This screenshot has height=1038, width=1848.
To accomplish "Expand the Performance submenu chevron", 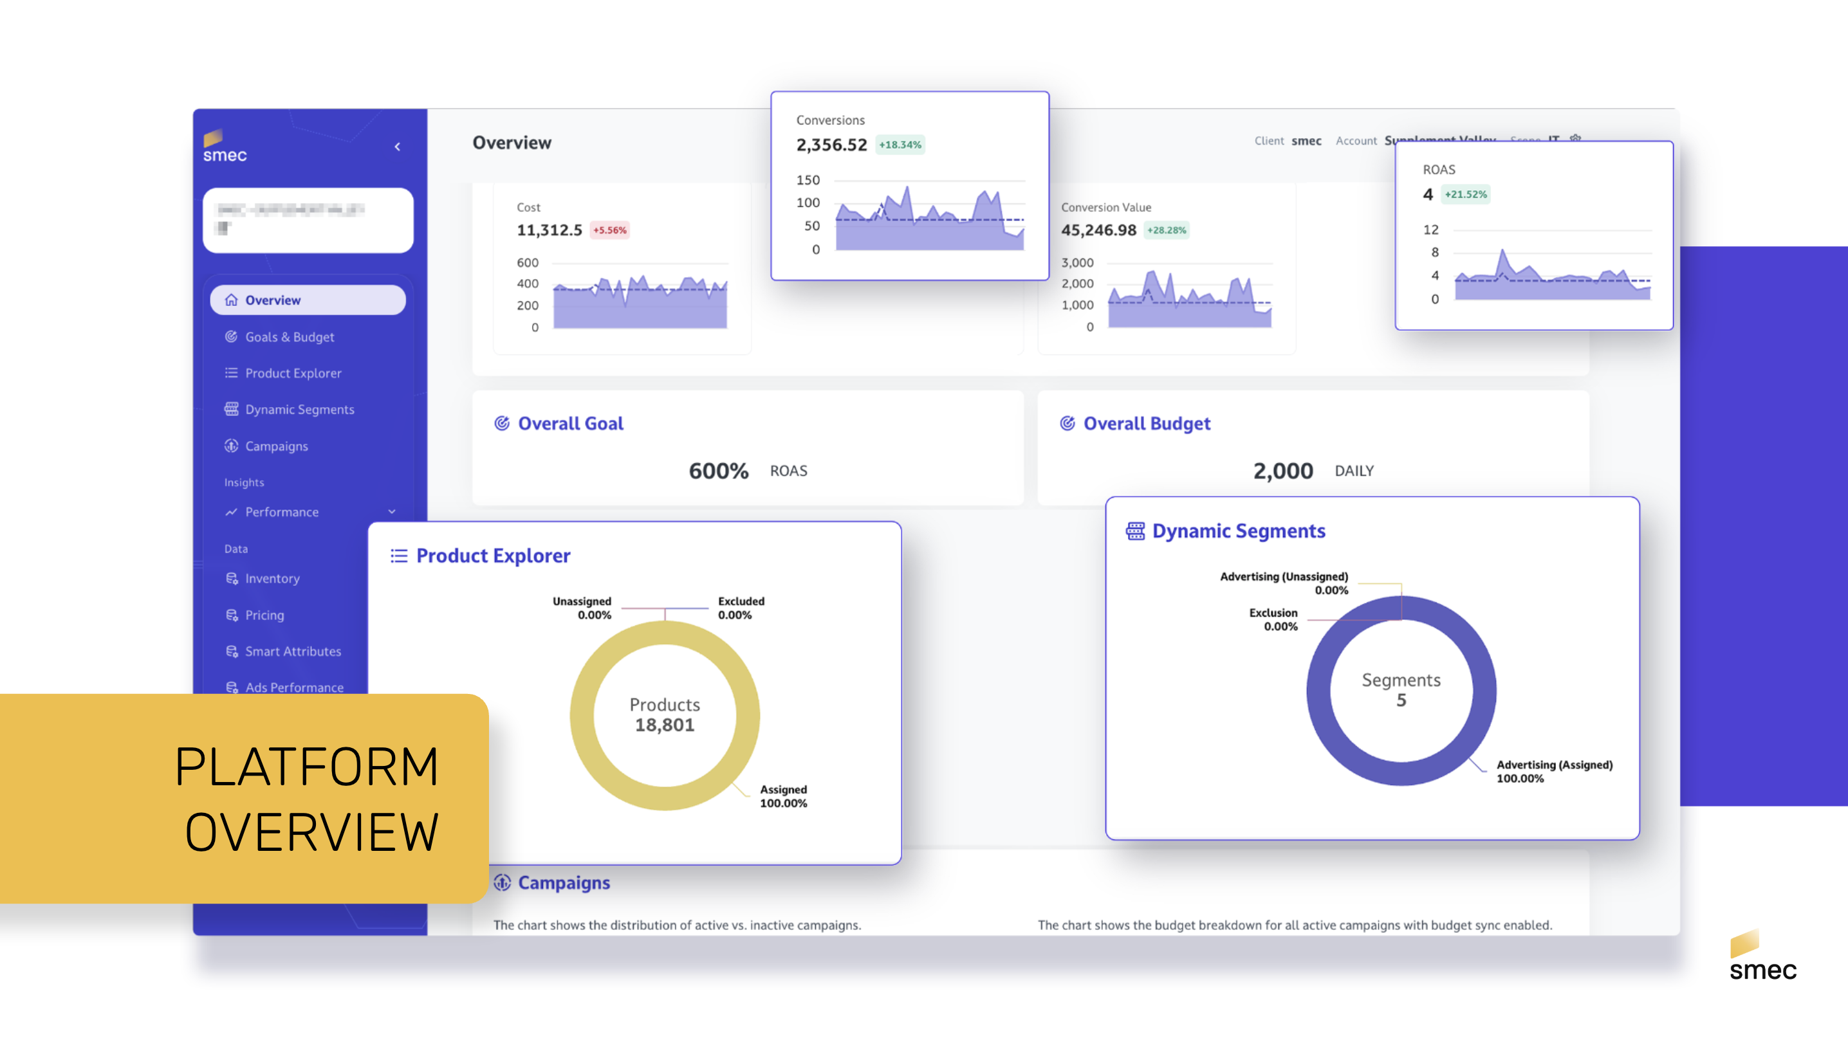I will coord(392,512).
